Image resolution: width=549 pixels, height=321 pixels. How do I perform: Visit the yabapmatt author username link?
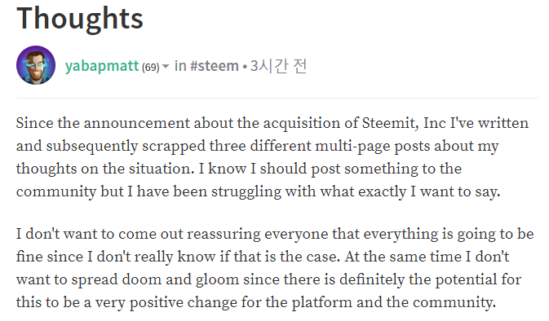pos(102,66)
